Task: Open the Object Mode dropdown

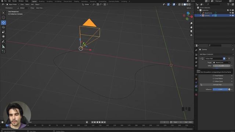Action: coord(12,4)
